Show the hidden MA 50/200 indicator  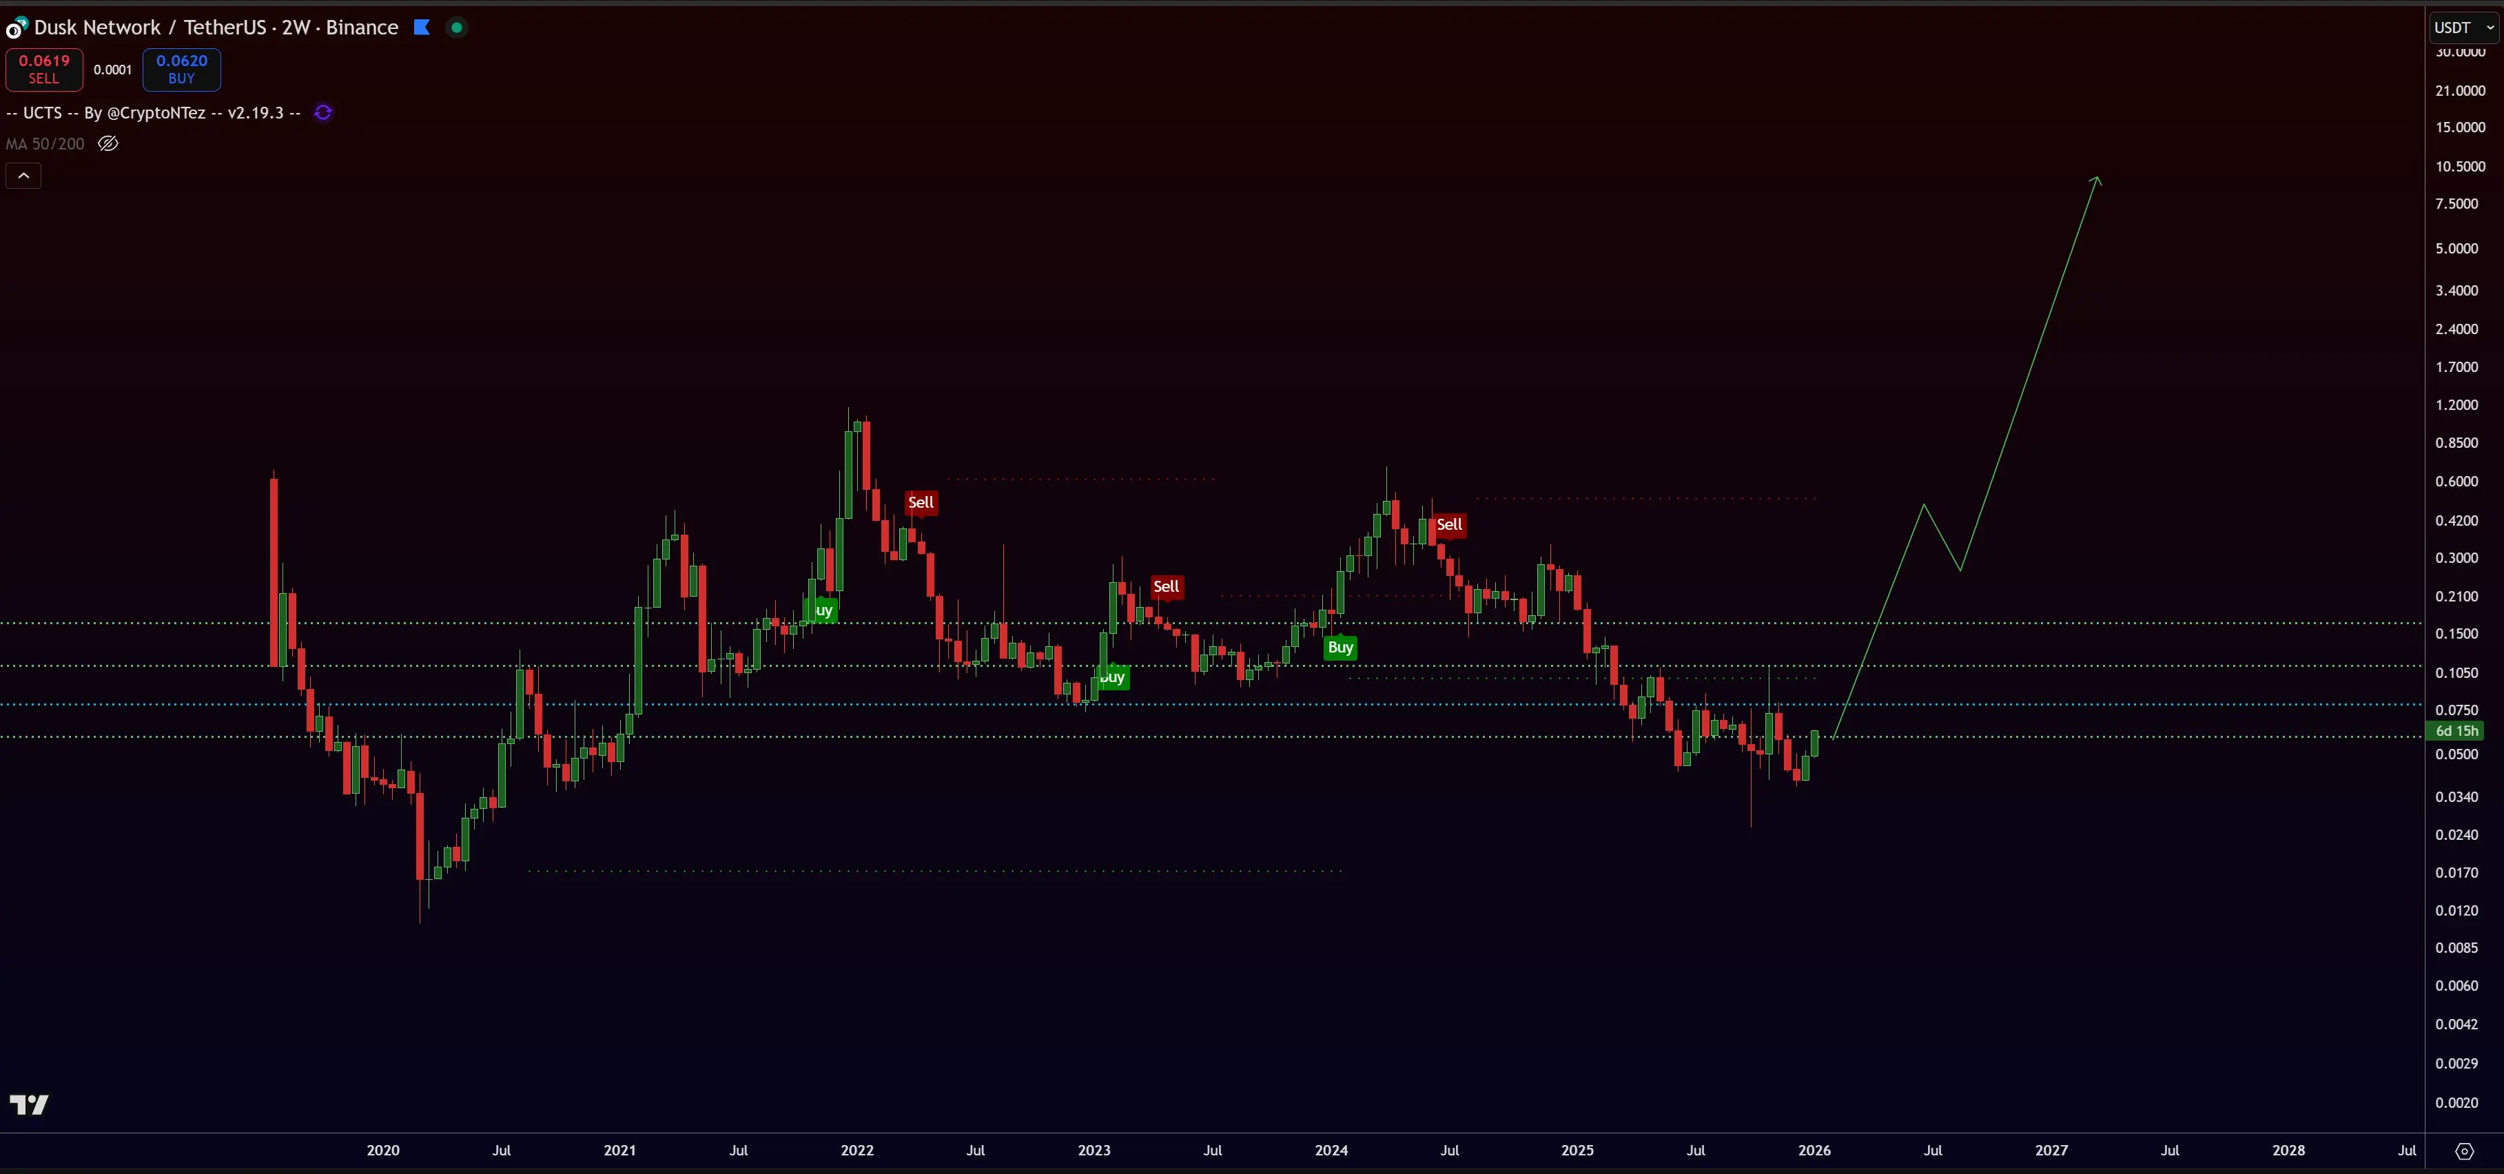[108, 144]
